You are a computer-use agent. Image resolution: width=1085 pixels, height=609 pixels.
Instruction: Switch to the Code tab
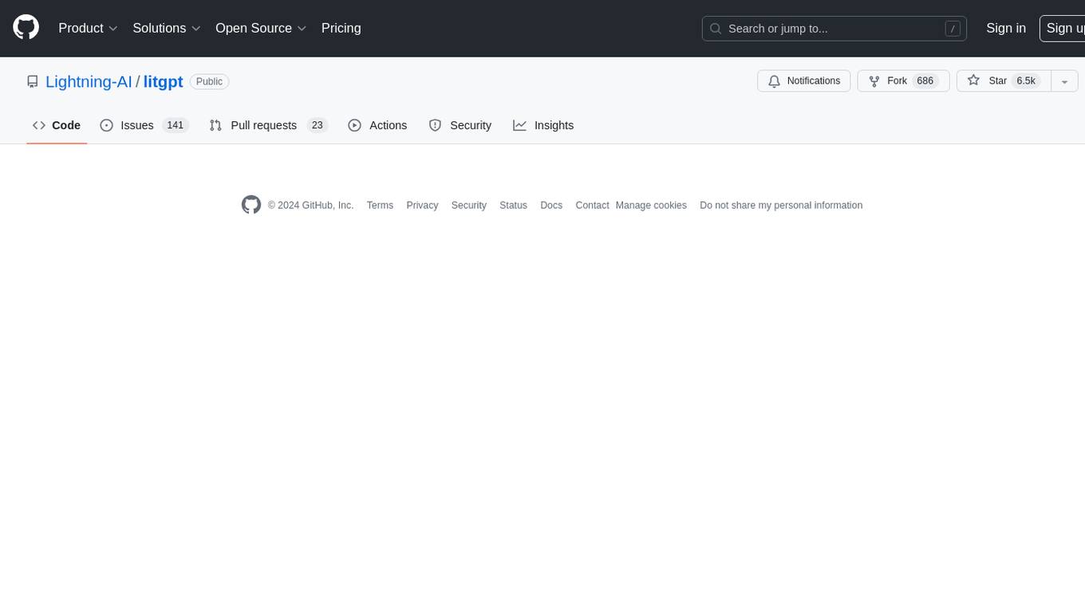pyautogui.click(x=57, y=125)
